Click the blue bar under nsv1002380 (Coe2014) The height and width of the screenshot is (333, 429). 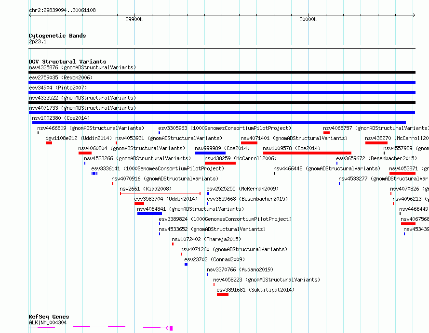(x=219, y=123)
